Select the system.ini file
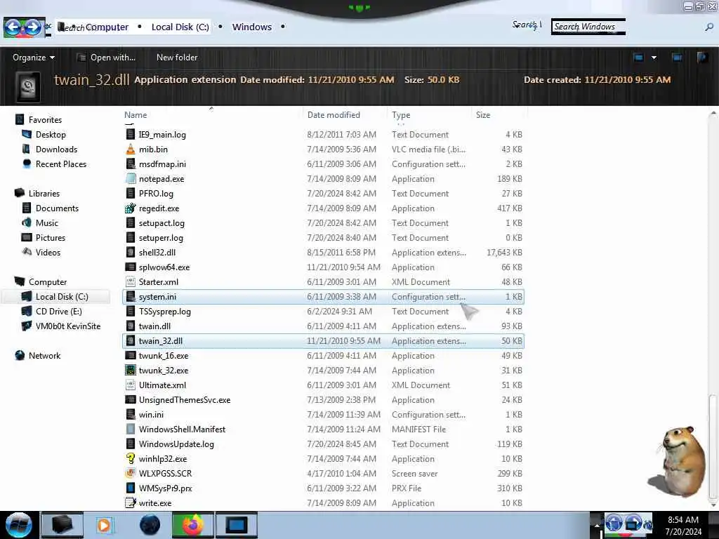 pyautogui.click(x=323, y=297)
